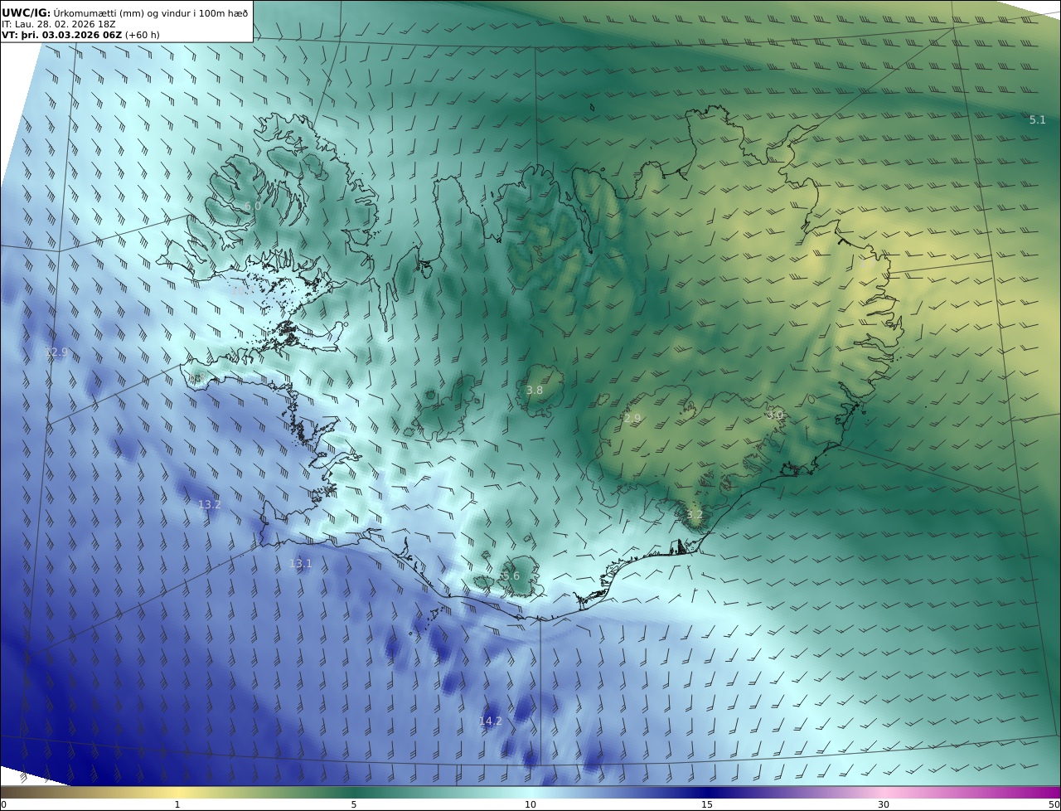This screenshot has height=811, width=1061.
Task: Click the colorbar tick label 30
Action: tap(884, 804)
